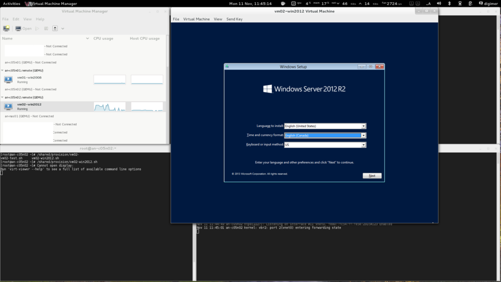The image size is (501, 282).
Task: Open the shutdown options dropdown arrow
Action: [62, 28]
